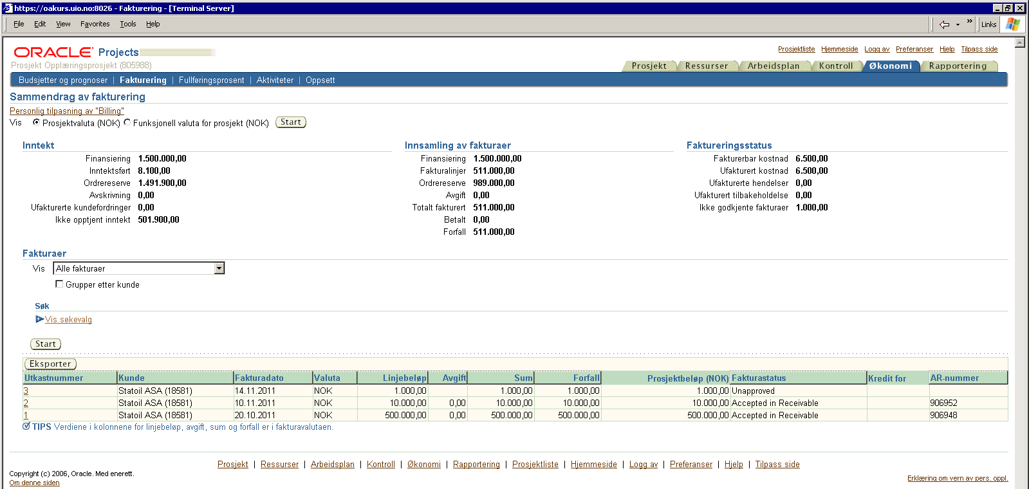Open invoice draft number 1 link
Image resolution: width=1029 pixels, height=489 pixels.
point(26,415)
